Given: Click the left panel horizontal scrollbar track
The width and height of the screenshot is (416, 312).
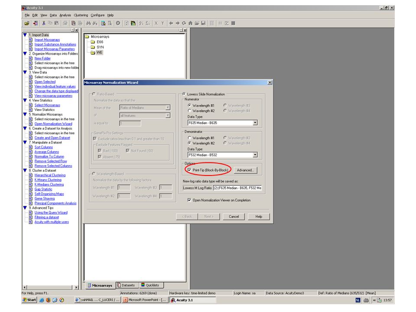Looking at the screenshot, I should coord(49,287).
